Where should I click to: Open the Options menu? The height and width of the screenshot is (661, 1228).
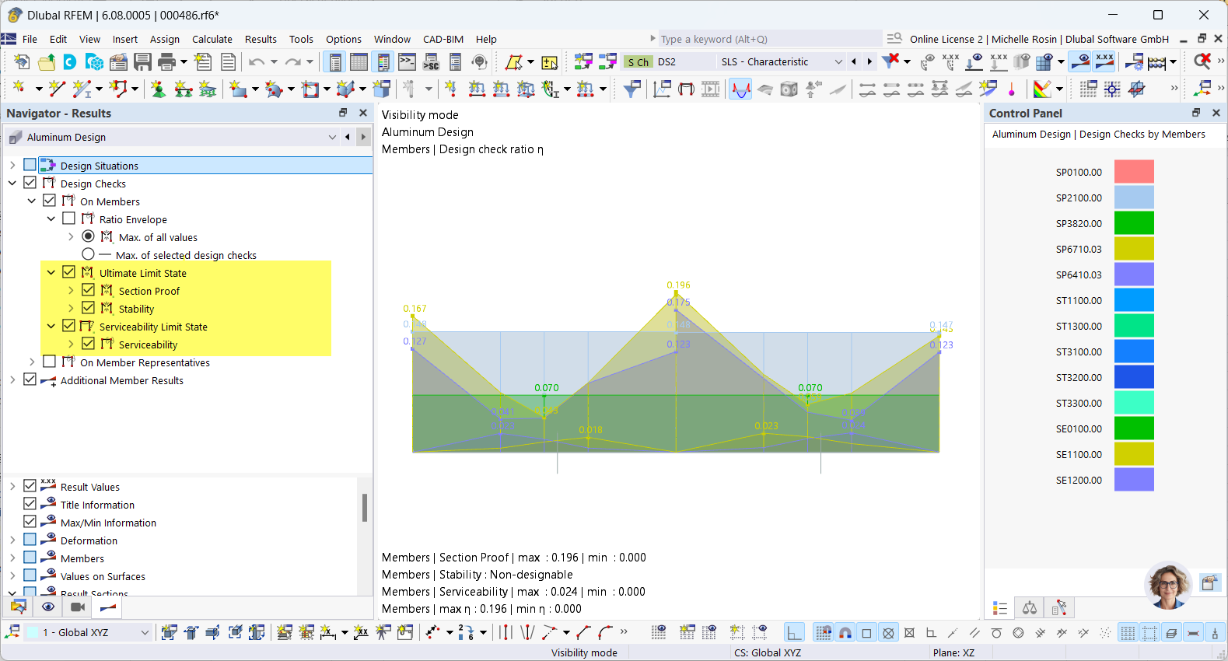point(344,39)
